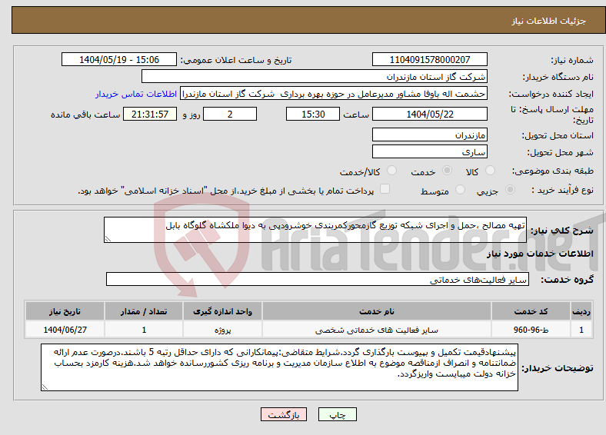
Task: Select the جزیی purchase type radio
Action: (510, 189)
